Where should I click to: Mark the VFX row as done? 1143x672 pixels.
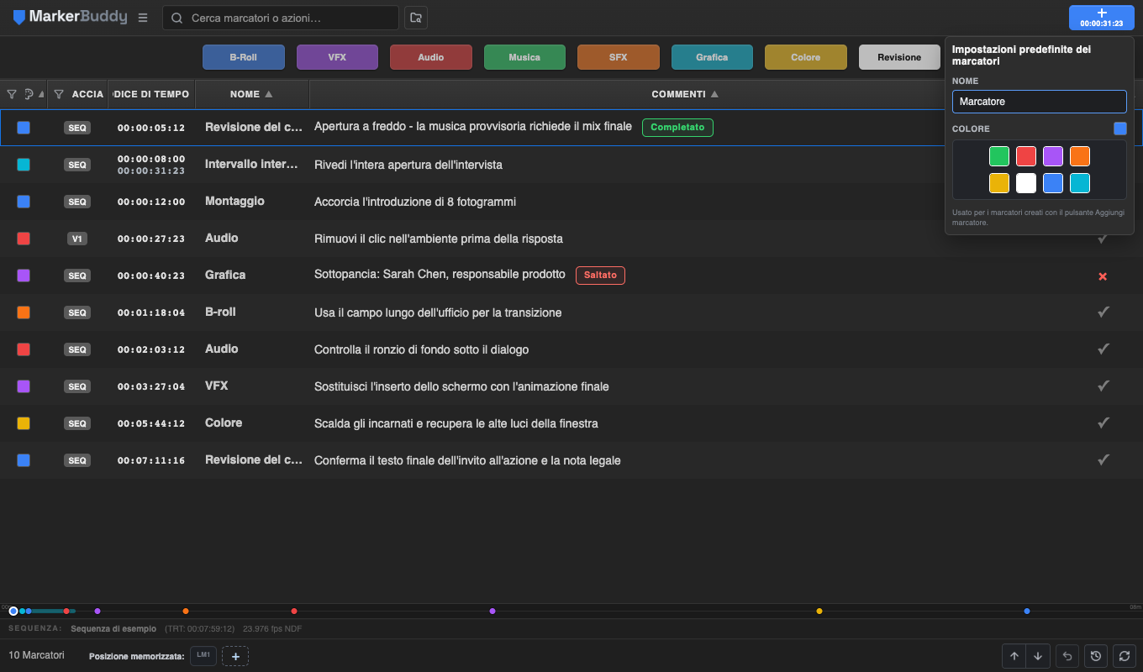[1103, 386]
